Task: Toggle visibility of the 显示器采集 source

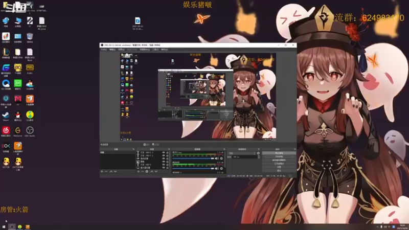Action: coord(164,168)
